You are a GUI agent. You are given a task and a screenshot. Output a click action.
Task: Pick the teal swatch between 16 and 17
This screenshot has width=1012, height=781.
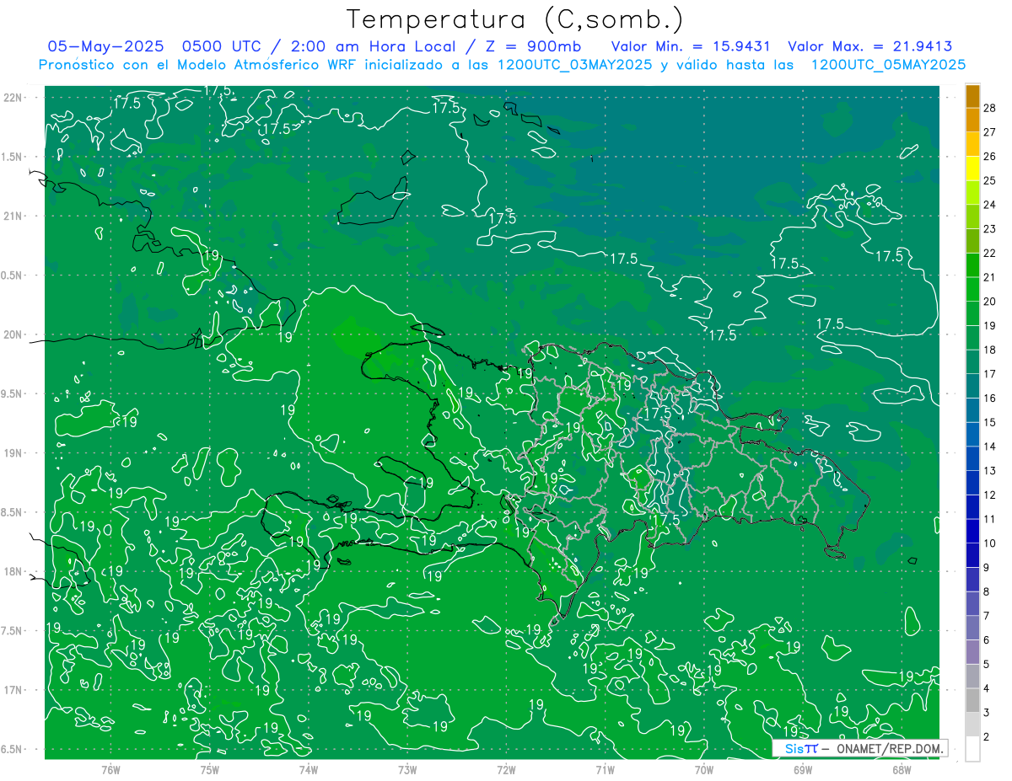(972, 386)
